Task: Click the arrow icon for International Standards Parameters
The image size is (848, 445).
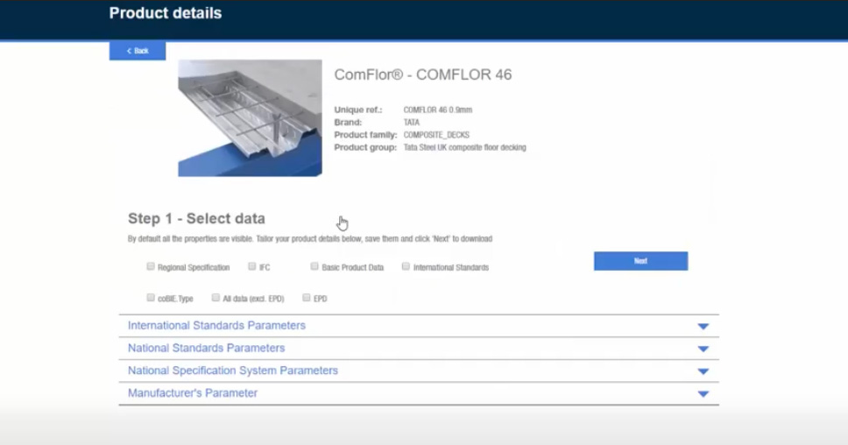Action: pos(703,327)
